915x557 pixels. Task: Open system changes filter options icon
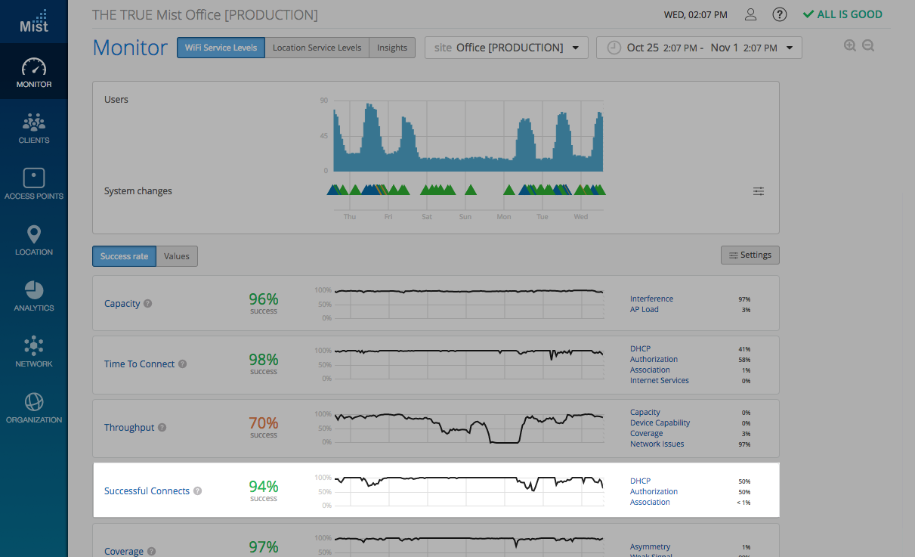pyautogui.click(x=759, y=191)
